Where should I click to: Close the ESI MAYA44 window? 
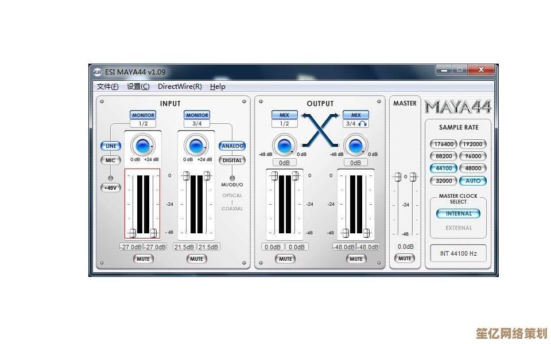[481, 70]
